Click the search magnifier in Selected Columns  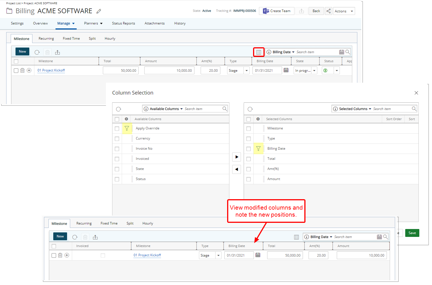coord(414,109)
